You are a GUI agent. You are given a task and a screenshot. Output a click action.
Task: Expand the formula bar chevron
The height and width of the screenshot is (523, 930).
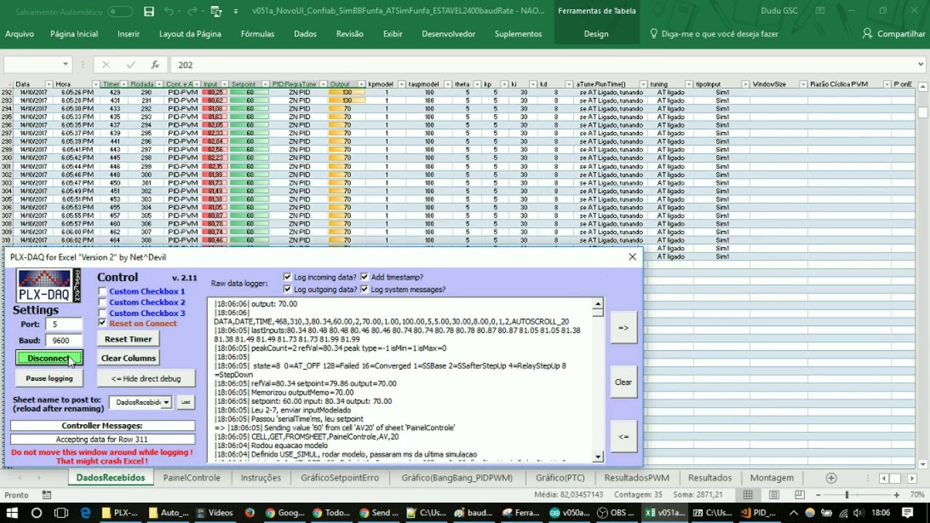point(921,65)
